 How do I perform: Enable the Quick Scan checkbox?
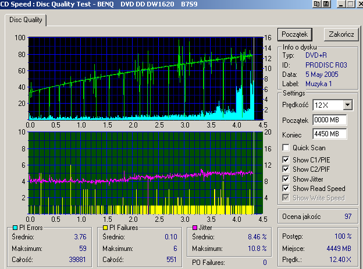pos(286,147)
